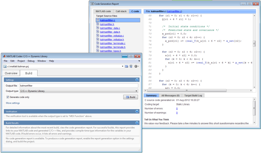This screenshot has width=261, height=154.
Task: Click the x_est variable link on line 75
Action: pos(230,41)
